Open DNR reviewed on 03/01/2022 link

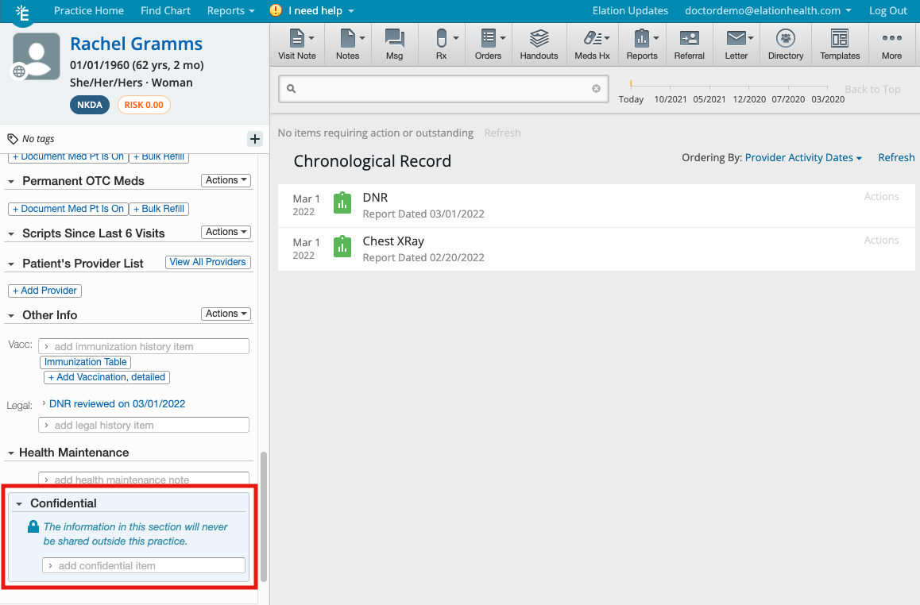click(117, 403)
